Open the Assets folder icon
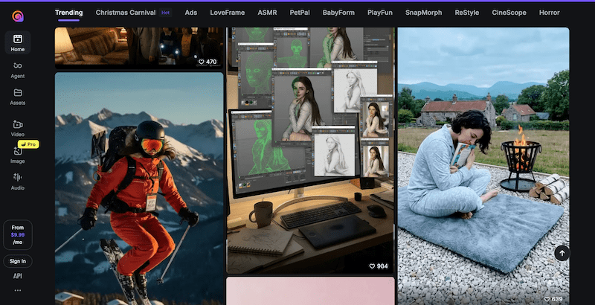The image size is (595, 305). tap(17, 97)
